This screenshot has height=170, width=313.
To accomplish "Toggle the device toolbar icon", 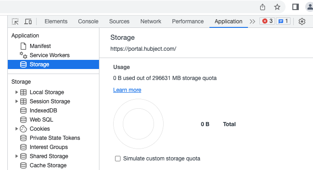I will click(x=28, y=21).
